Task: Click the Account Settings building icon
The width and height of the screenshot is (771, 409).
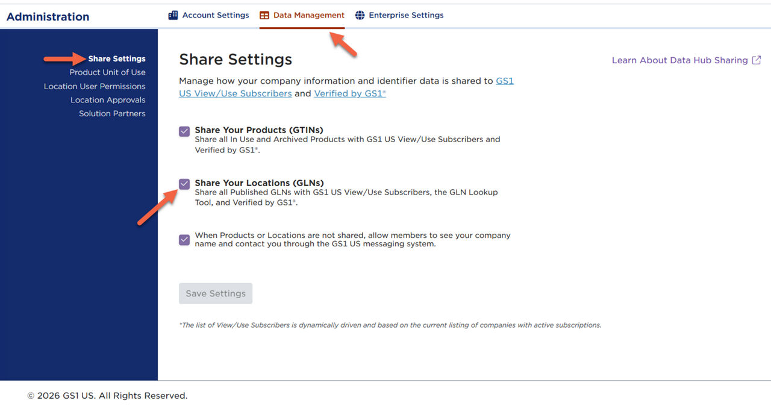Action: pyautogui.click(x=173, y=15)
